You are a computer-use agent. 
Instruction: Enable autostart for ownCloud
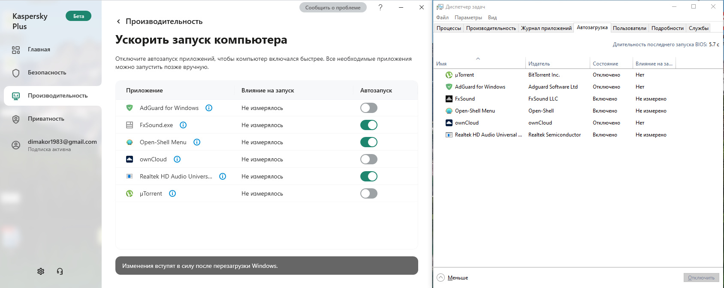coord(369,159)
